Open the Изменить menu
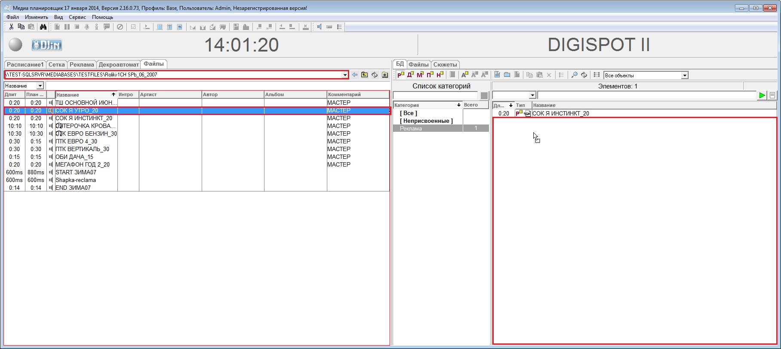 click(37, 17)
